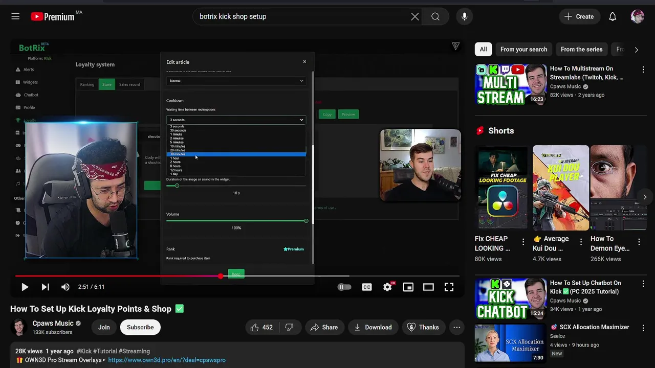Click the video progress bar scrubber
This screenshot has width=655, height=368.
point(221,276)
